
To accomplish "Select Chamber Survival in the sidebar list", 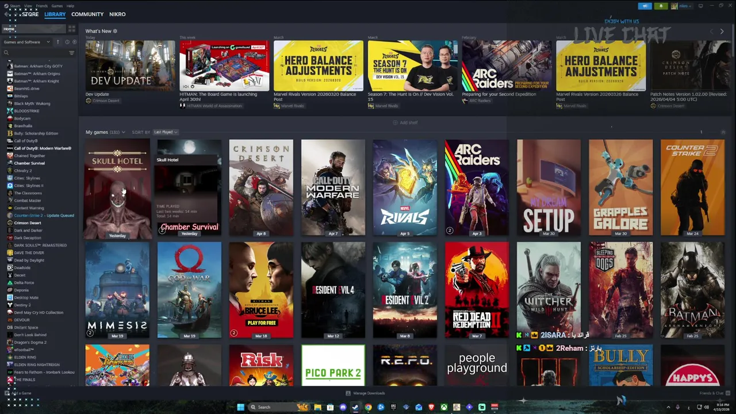I will [x=29, y=163].
